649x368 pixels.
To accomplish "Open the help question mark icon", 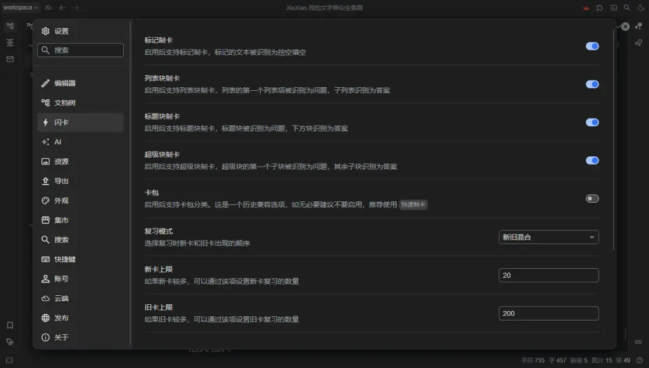I will [x=640, y=360].
